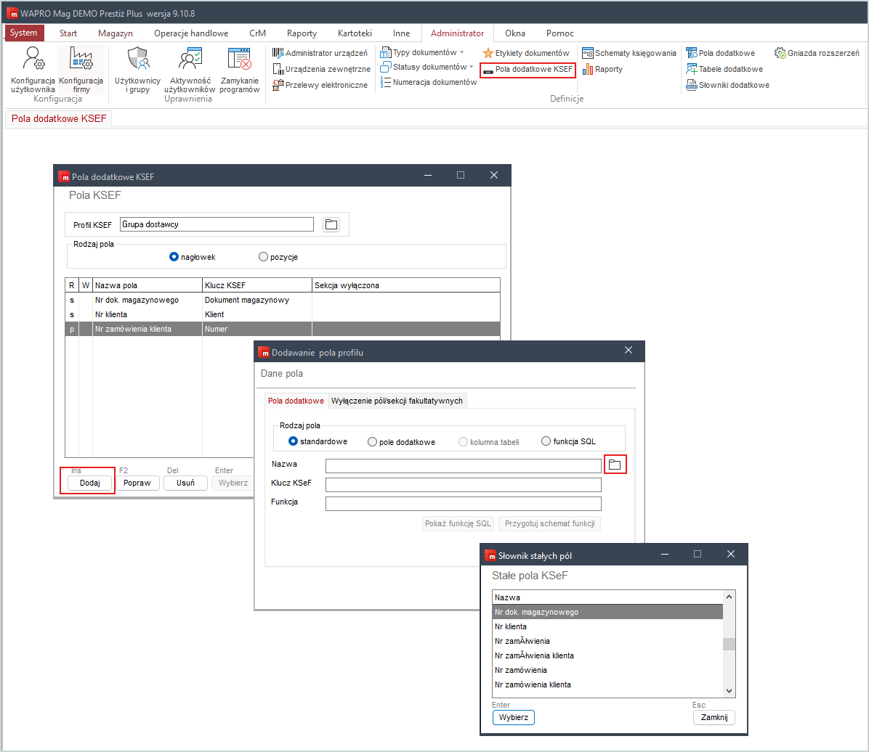The image size is (869, 752).
Task: Browse Profil KSEF with folder button
Action: [x=331, y=224]
